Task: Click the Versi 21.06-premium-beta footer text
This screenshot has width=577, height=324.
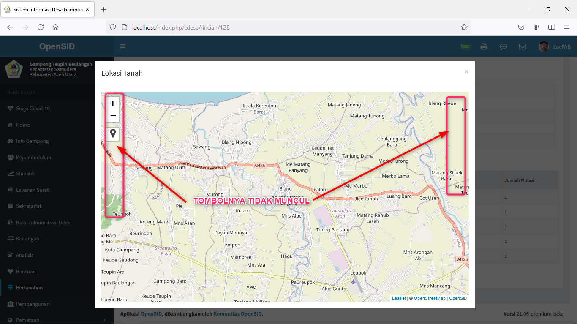Action: pos(533,314)
